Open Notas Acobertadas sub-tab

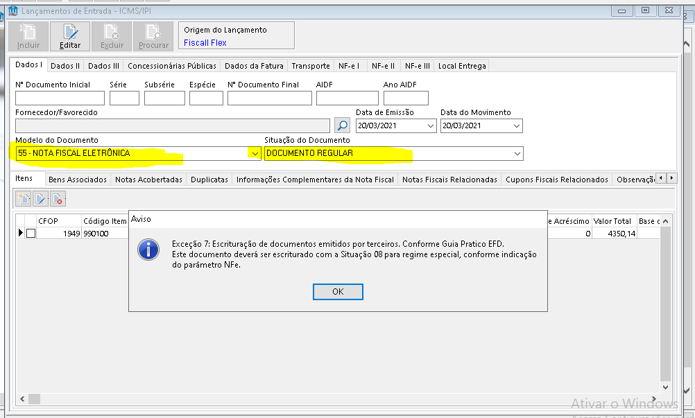tap(149, 180)
